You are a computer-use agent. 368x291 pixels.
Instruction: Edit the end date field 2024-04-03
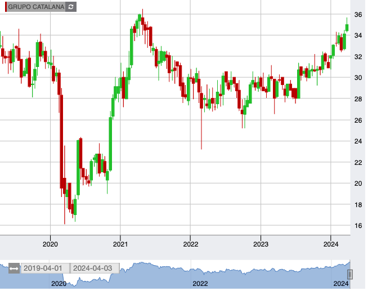pyautogui.click(x=95, y=268)
